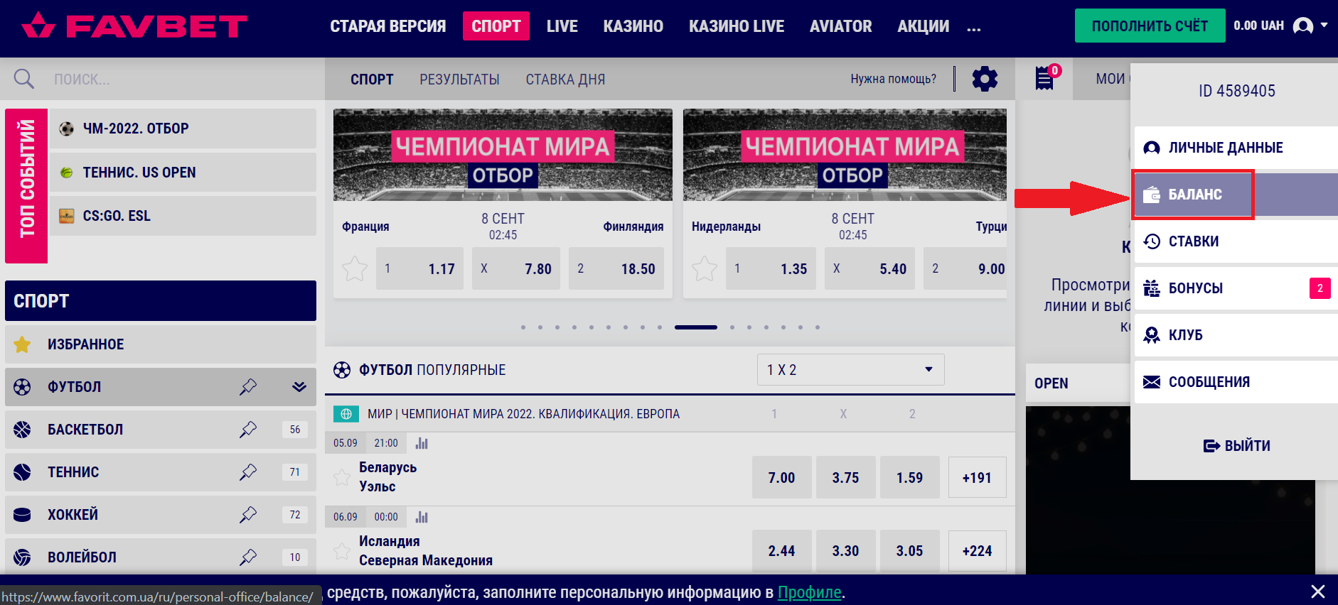Click the Профиле link in notification
This screenshot has height=605, width=1338.
coord(809,592)
